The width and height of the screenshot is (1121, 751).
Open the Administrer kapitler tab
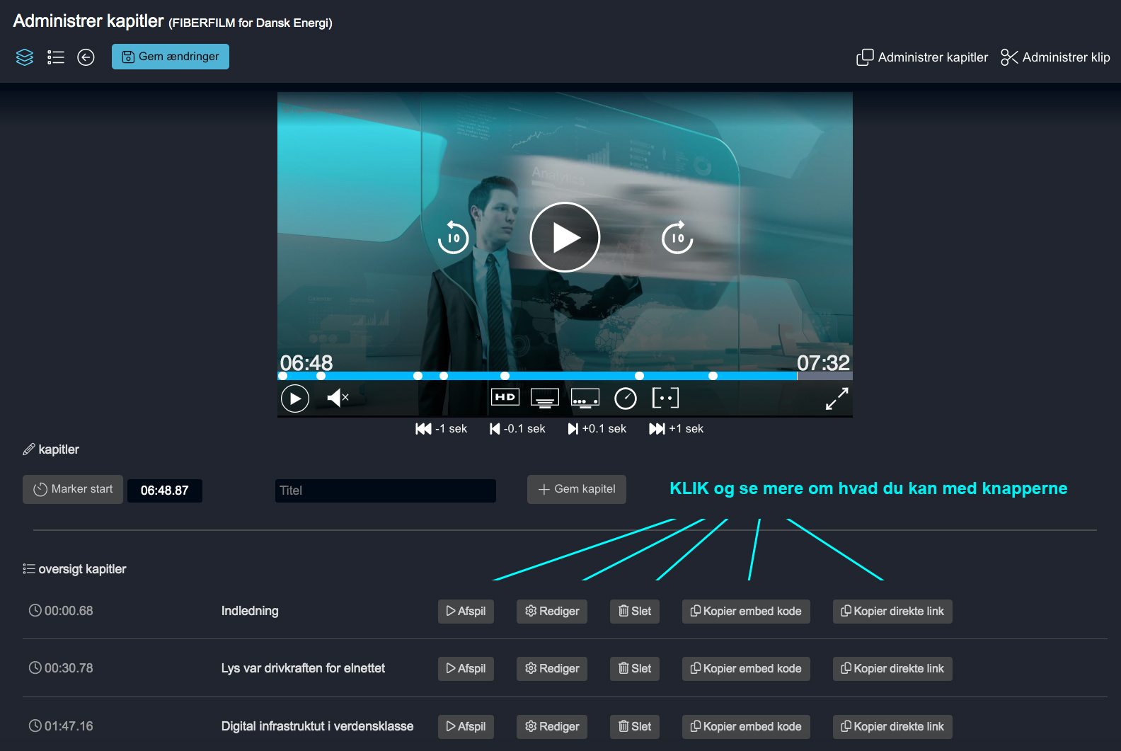click(x=922, y=57)
